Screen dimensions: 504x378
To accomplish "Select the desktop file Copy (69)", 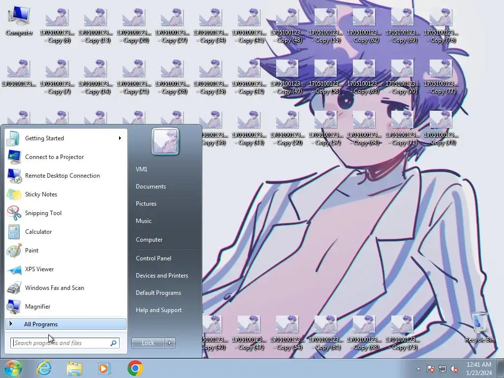I will tap(403, 26).
